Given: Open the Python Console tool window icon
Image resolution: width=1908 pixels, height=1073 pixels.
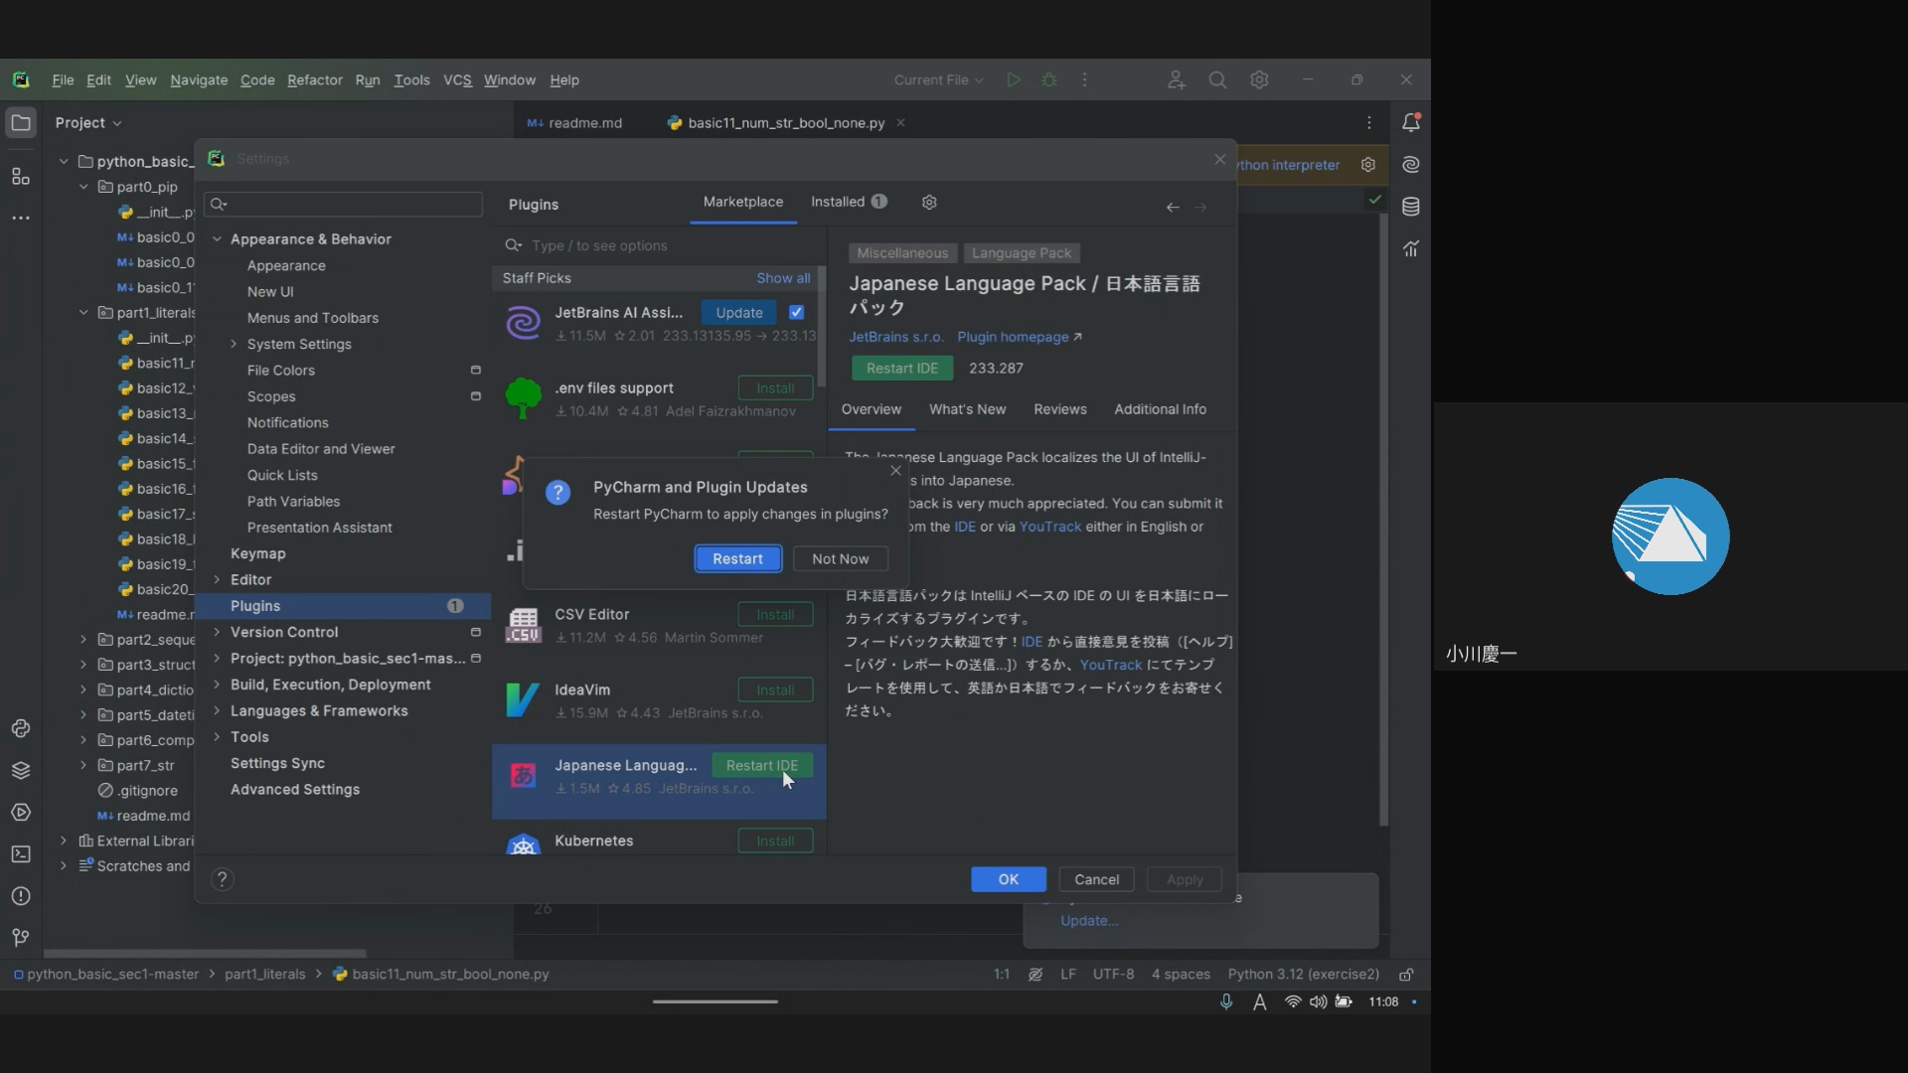Looking at the screenshot, I should coord(20,728).
